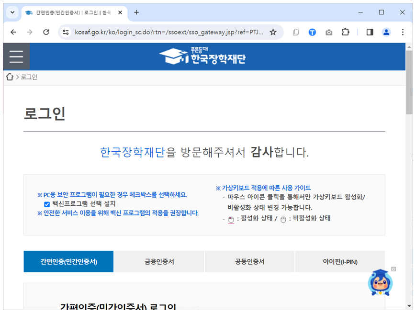Toggle 백신프로그램 선택 설치 checkbox
The height and width of the screenshot is (313, 416).
(47, 204)
